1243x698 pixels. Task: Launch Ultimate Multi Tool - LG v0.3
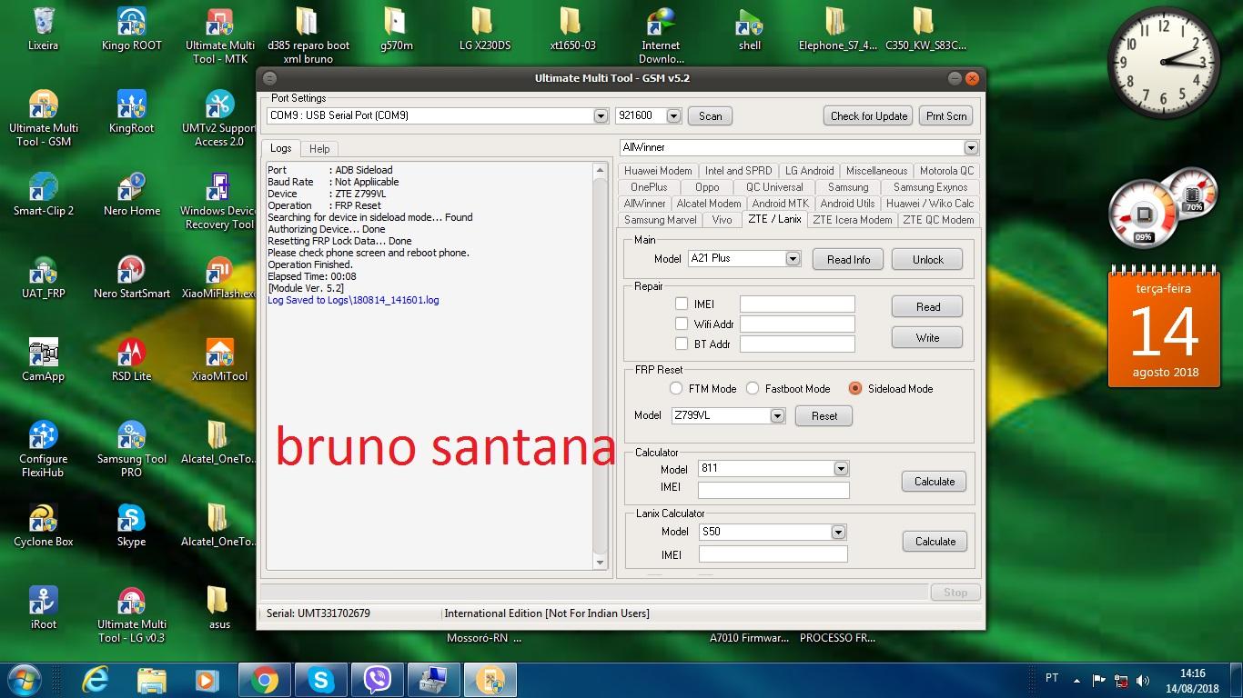pos(132,614)
